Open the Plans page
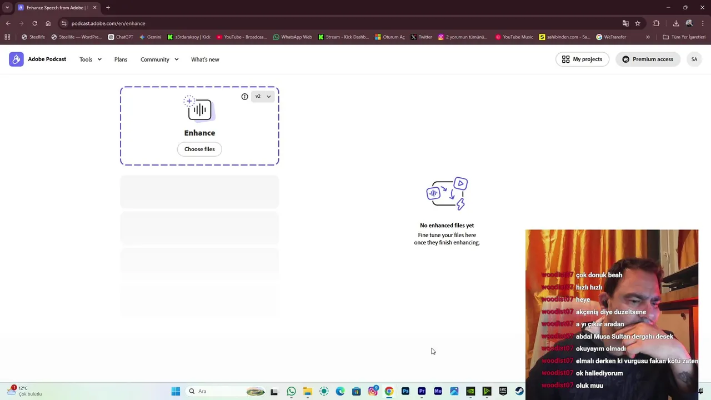This screenshot has height=400, width=711. click(x=121, y=59)
